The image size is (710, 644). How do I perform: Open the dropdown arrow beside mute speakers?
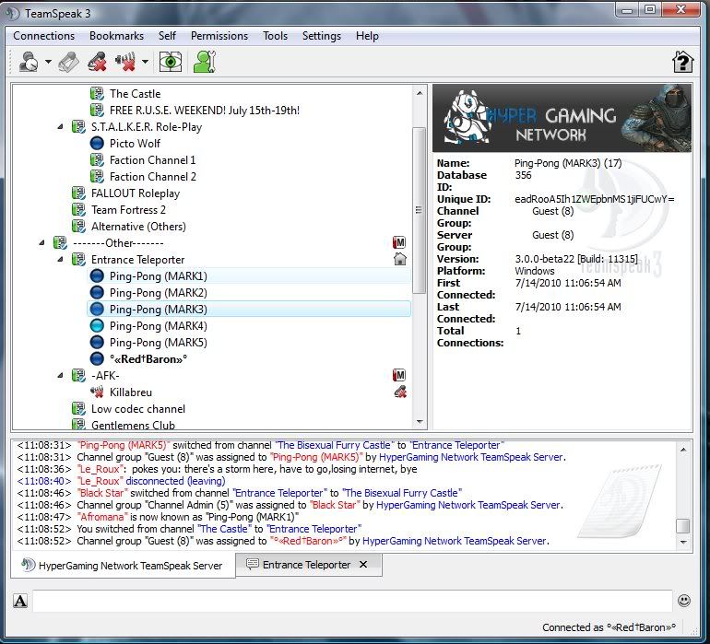(x=145, y=62)
